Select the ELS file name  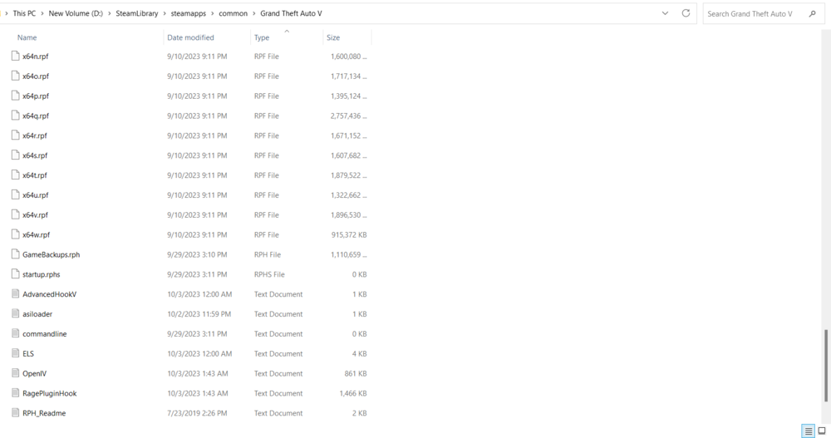[28, 354]
